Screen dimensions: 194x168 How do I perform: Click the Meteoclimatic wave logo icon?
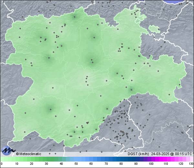pos(8,150)
